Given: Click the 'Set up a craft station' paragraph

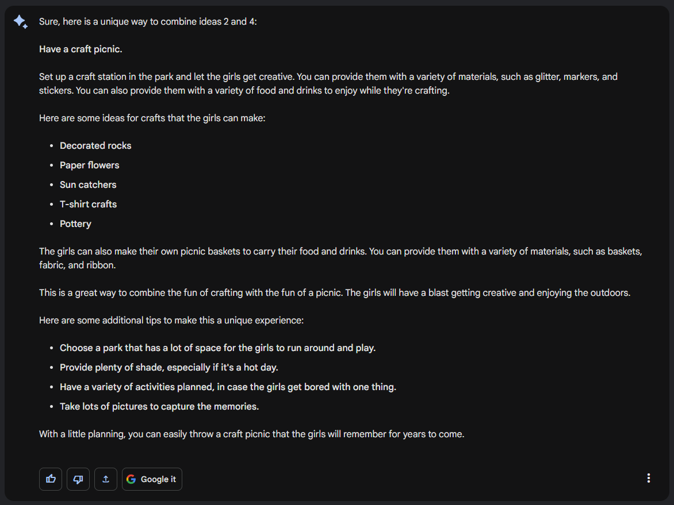Looking at the screenshot, I should click(328, 84).
